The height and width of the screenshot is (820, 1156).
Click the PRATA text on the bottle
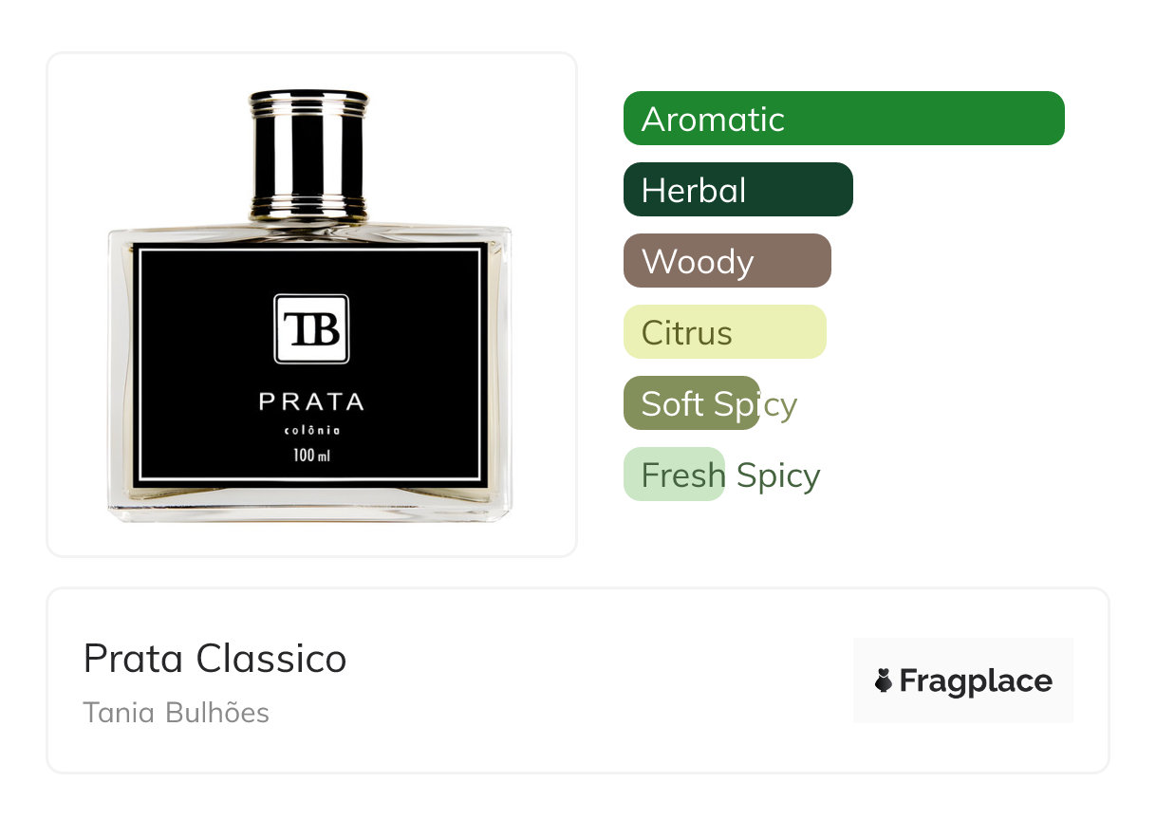tap(311, 401)
